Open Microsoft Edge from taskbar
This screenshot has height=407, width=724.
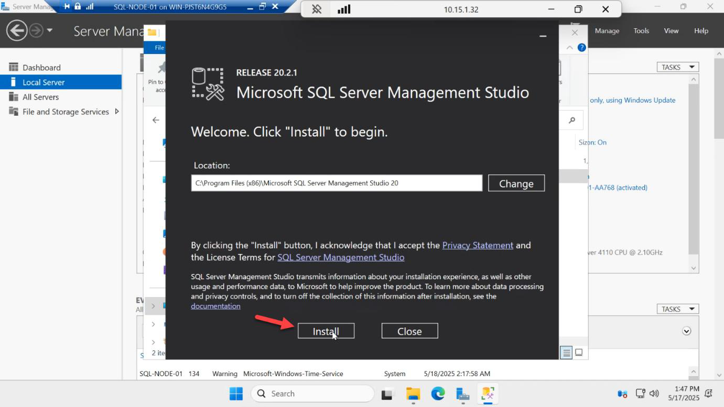tap(438, 393)
